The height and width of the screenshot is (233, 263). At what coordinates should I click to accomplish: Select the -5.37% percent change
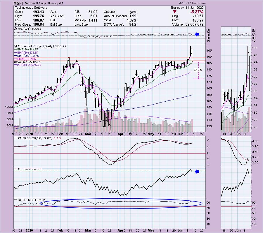[197, 12]
